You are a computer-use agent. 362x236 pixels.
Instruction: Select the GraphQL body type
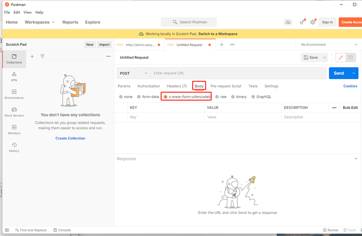261,97
